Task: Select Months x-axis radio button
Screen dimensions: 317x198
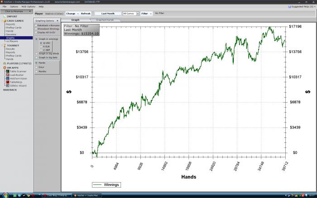Action: click(x=37, y=71)
